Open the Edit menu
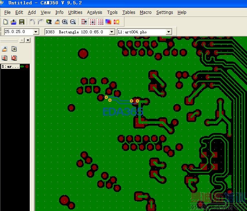This screenshot has width=247, height=211. 19,12
